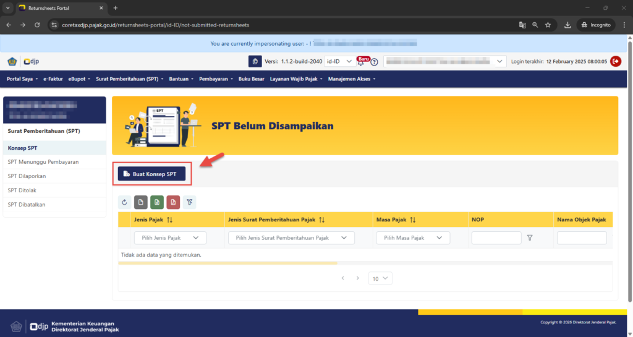Expand Pilih Masa Pajak dropdown
The image size is (633, 337).
(x=413, y=238)
